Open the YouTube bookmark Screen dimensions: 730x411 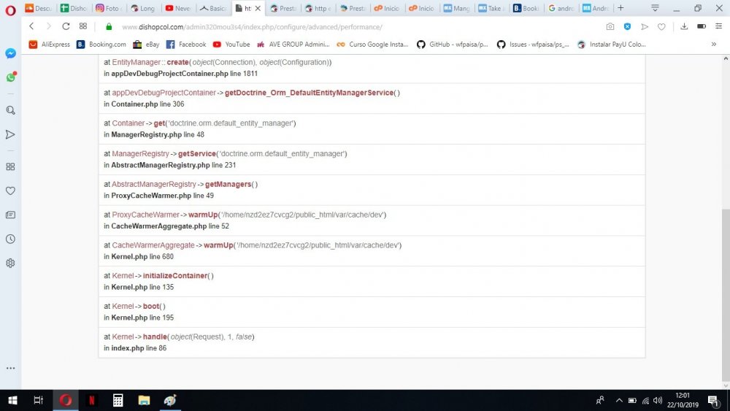coord(231,45)
